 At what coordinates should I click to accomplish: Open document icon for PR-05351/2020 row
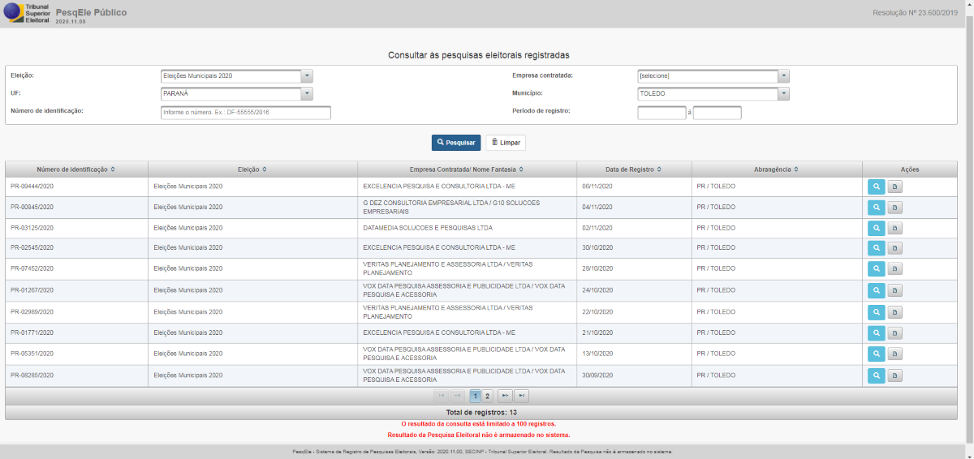click(x=894, y=354)
